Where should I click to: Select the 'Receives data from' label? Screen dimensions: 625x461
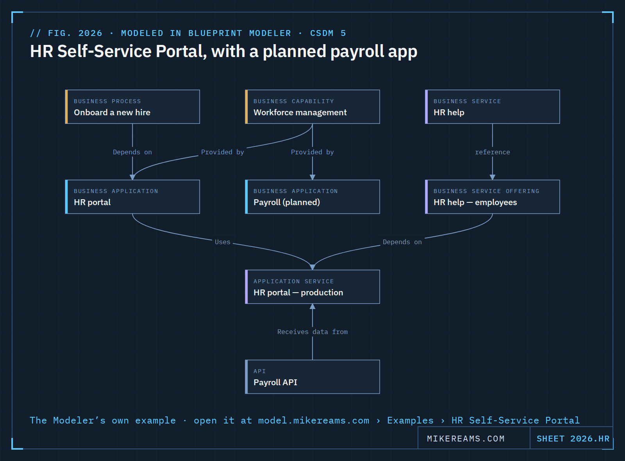[312, 332]
